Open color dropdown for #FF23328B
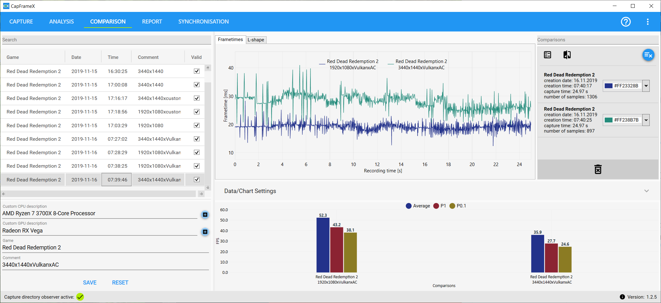Viewport: 661px width, 303px height. point(646,86)
